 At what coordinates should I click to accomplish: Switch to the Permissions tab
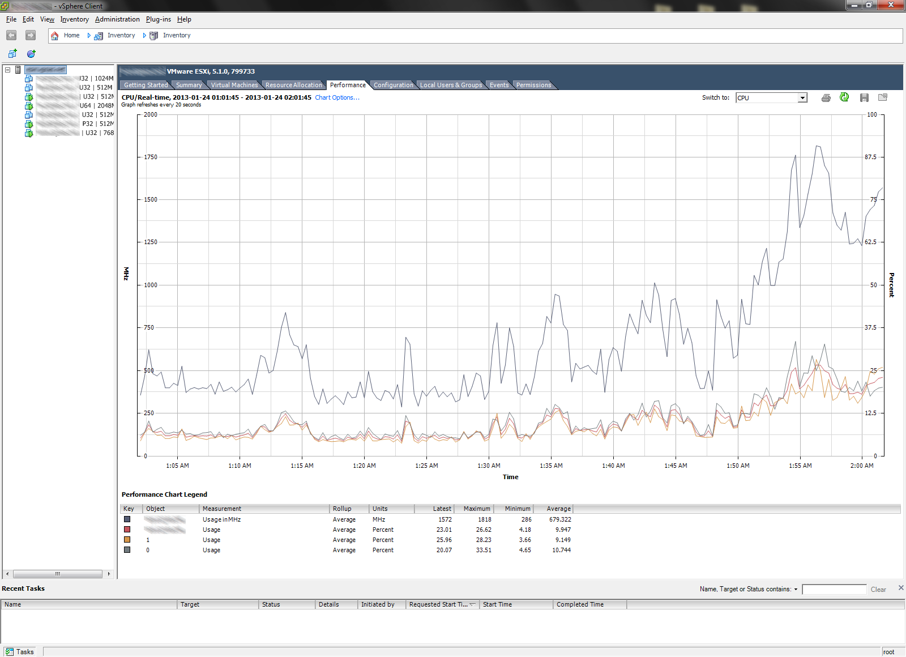pyautogui.click(x=533, y=85)
